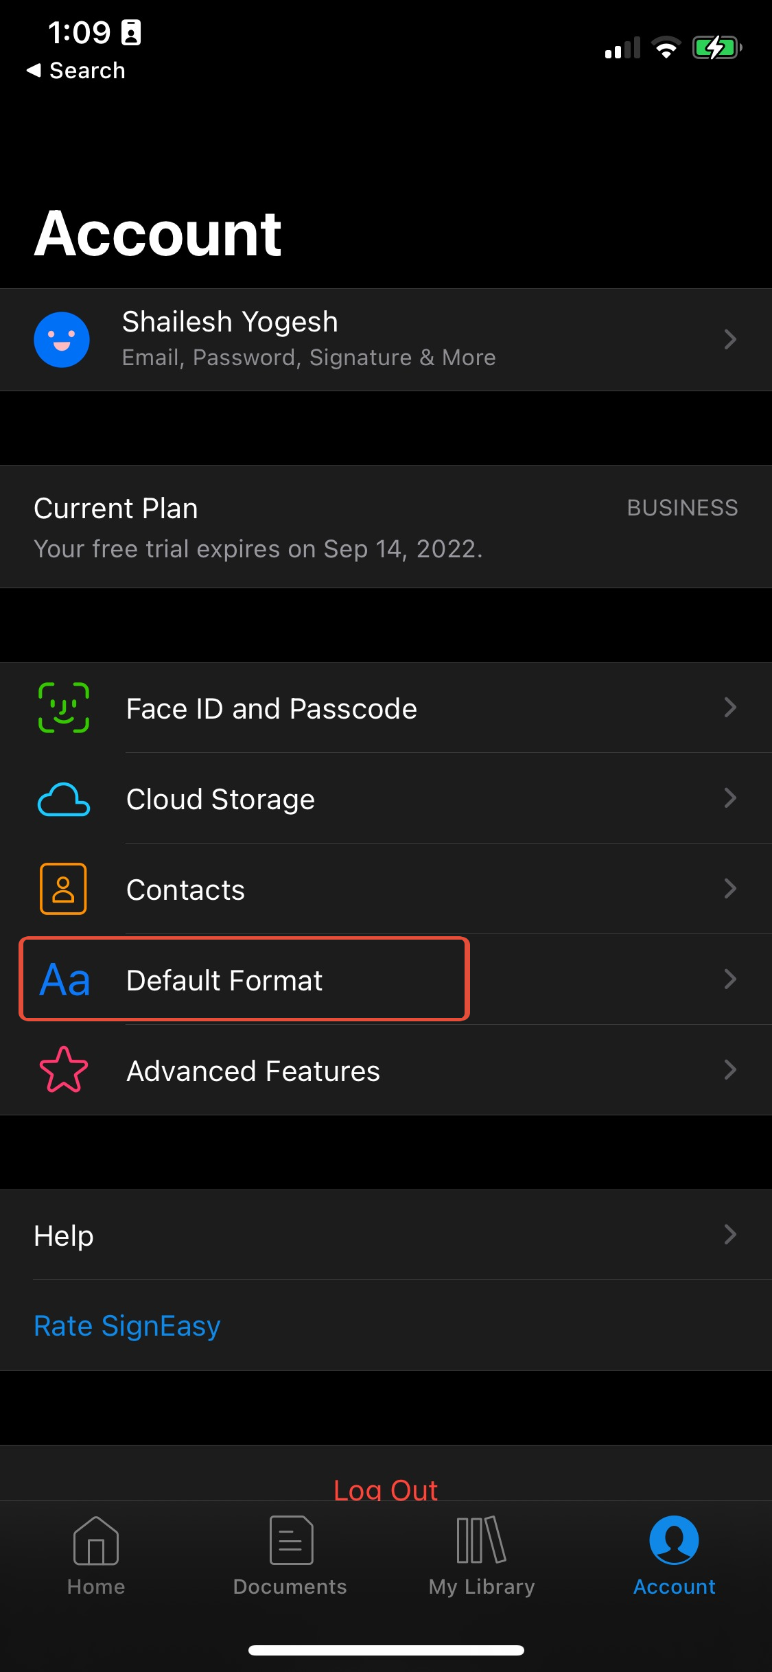Screen dimensions: 772x1672
Task: Expand the Help row chevron
Action: click(x=731, y=1235)
